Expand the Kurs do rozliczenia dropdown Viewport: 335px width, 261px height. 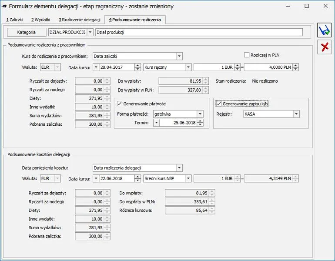coord(179,56)
